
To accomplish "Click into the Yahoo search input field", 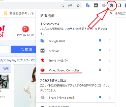I will point(4,49).
